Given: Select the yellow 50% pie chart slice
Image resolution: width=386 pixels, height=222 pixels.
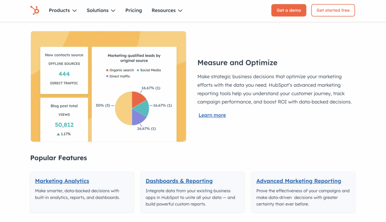Looking at the screenshot, I should [x=123, y=108].
